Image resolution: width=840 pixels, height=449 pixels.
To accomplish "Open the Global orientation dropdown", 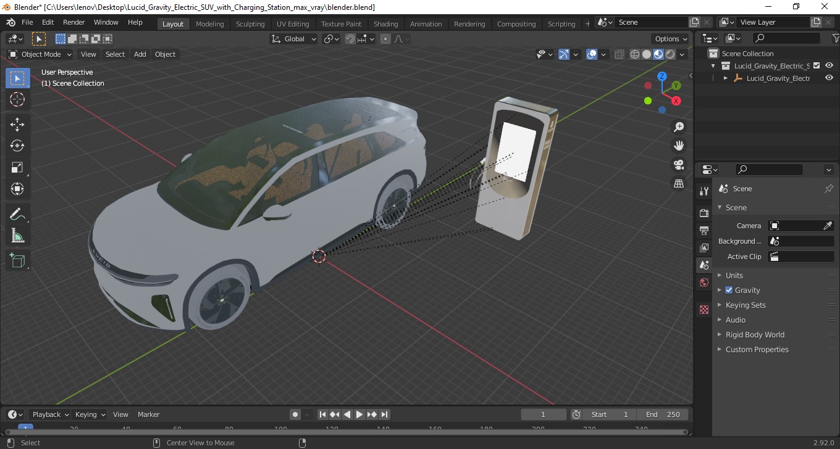I will [294, 39].
